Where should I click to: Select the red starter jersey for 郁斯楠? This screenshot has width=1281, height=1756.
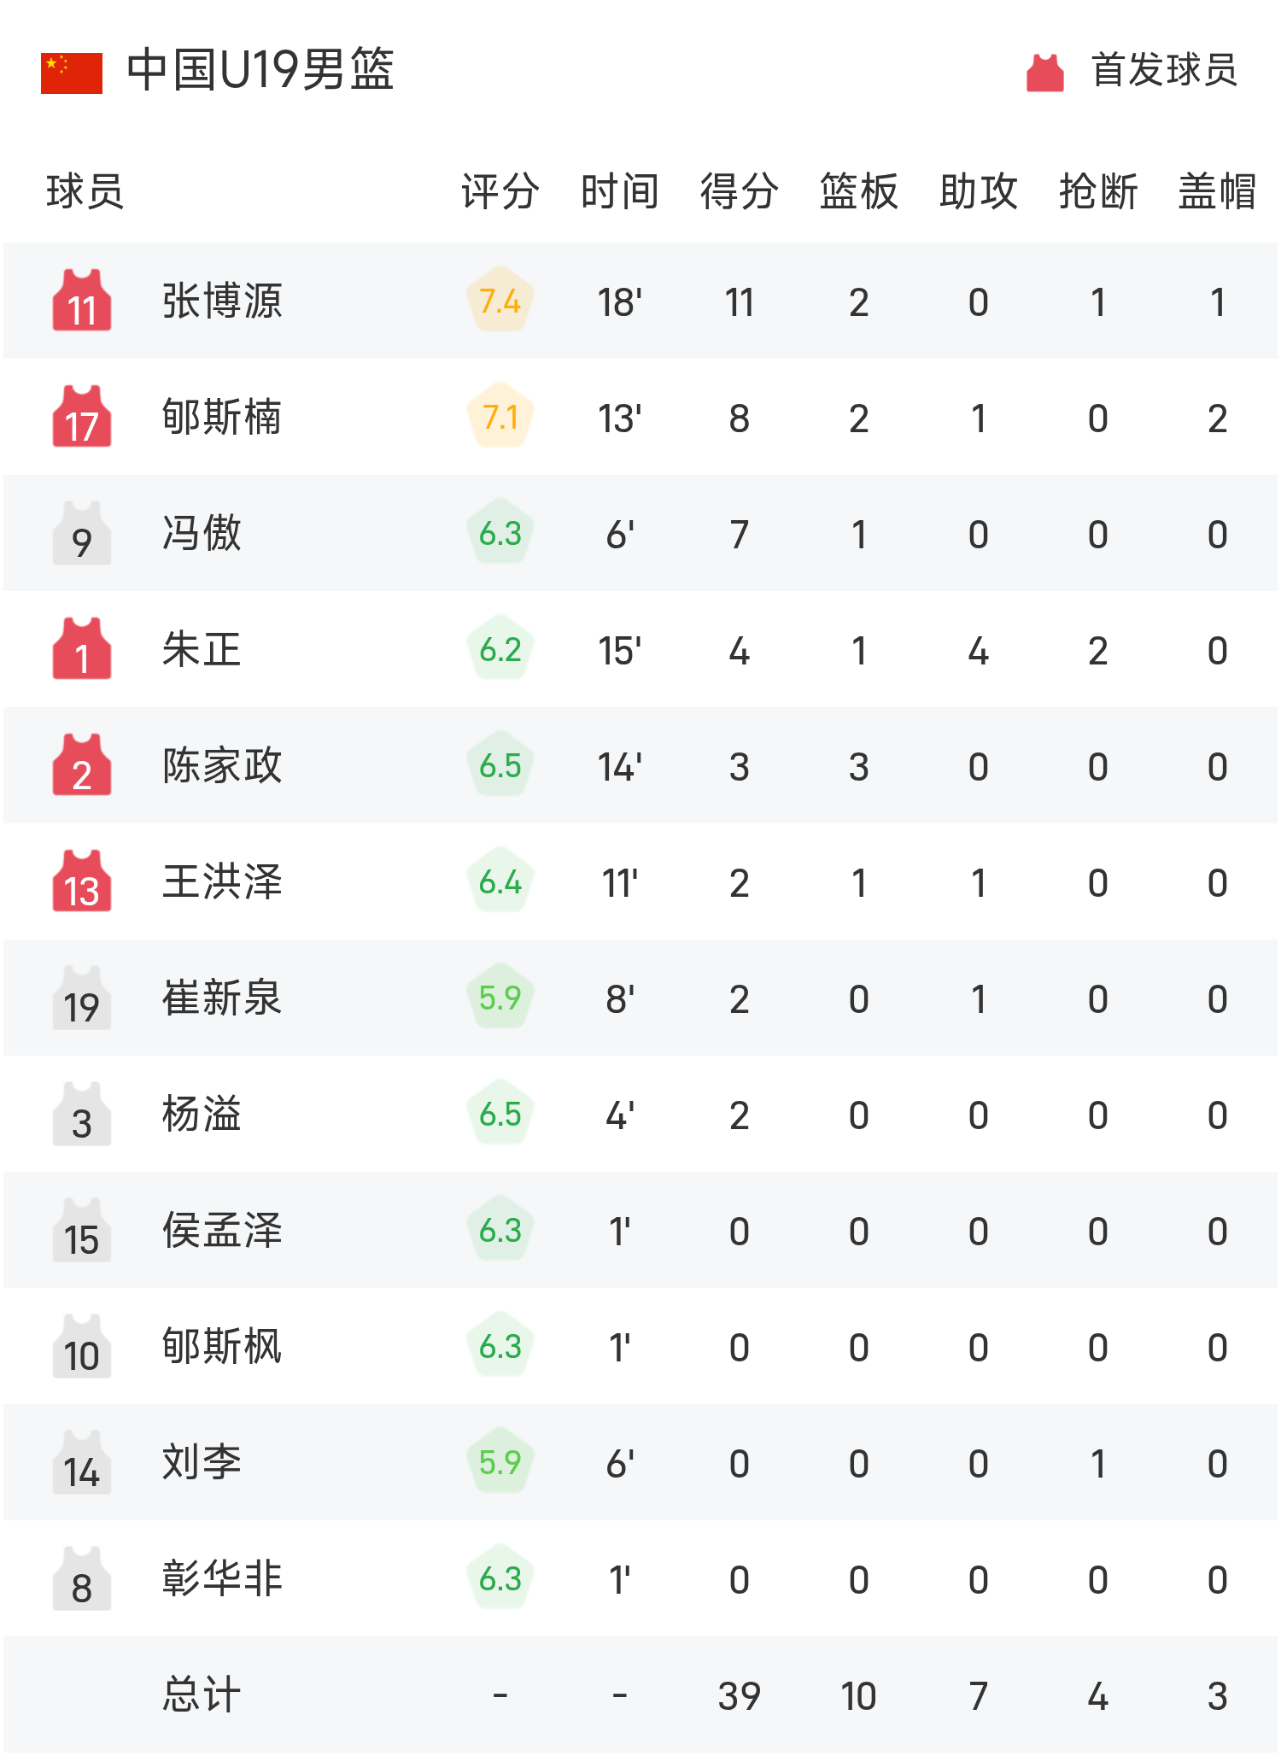click(x=81, y=419)
